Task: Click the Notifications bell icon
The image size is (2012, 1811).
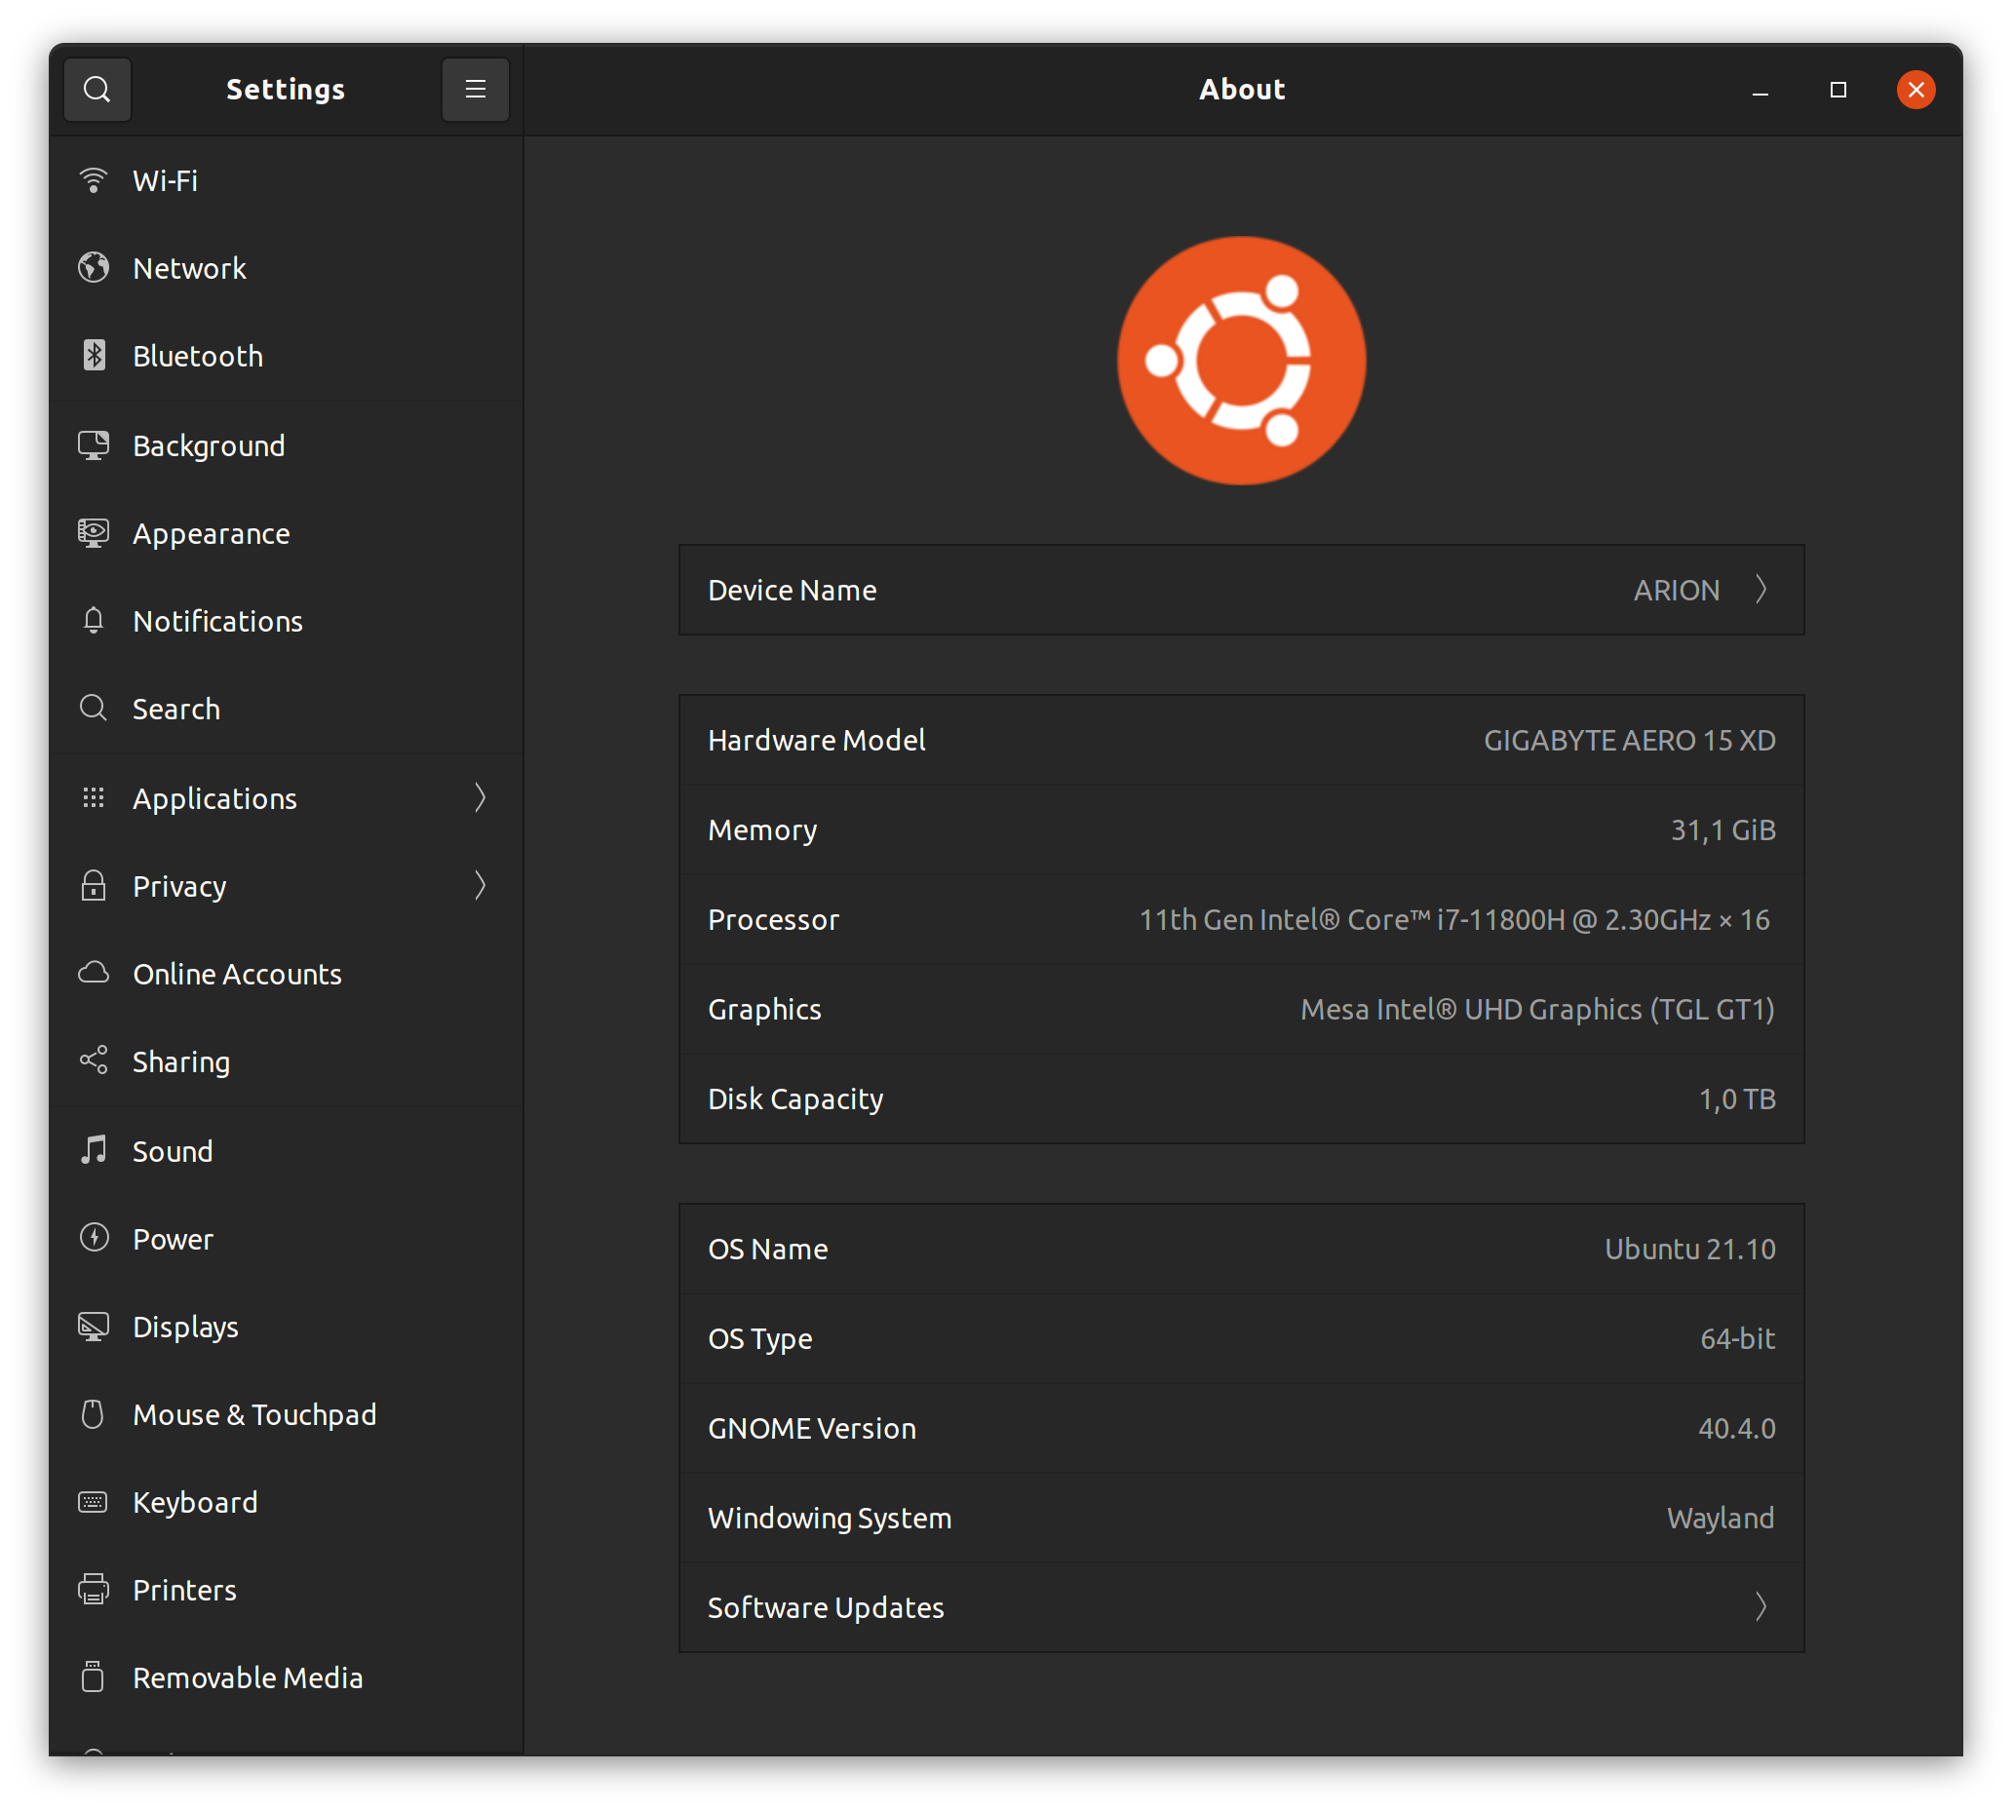Action: click(x=94, y=620)
